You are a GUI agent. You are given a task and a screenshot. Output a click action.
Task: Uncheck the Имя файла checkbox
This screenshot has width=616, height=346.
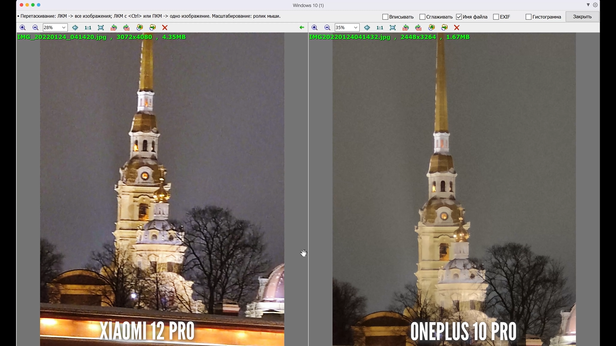459,17
